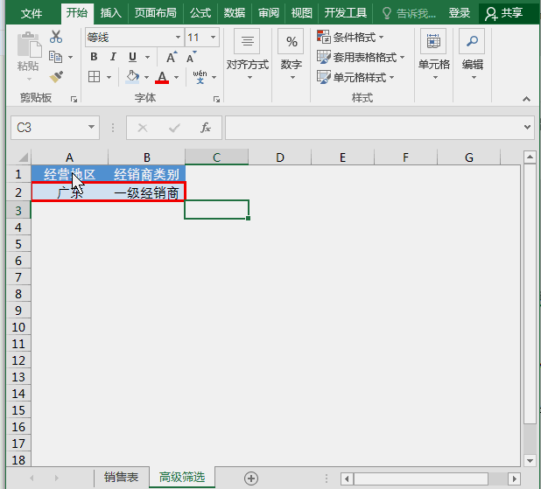This screenshot has height=489, width=541.
Task: Switch to the 审阅 tab
Action: 269,13
